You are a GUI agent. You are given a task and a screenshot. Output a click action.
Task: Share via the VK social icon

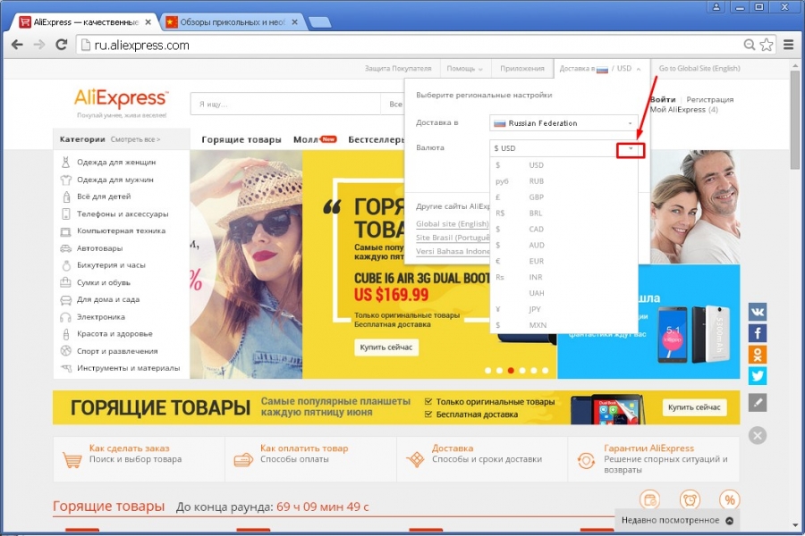coord(758,312)
